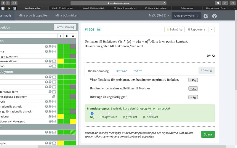This screenshot has width=237, height=148.
Task: Submit key via Ange provnyckel arrow
Action: (198, 15)
